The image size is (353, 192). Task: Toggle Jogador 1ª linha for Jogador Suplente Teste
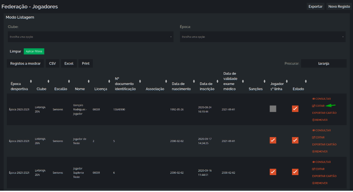(x=273, y=172)
